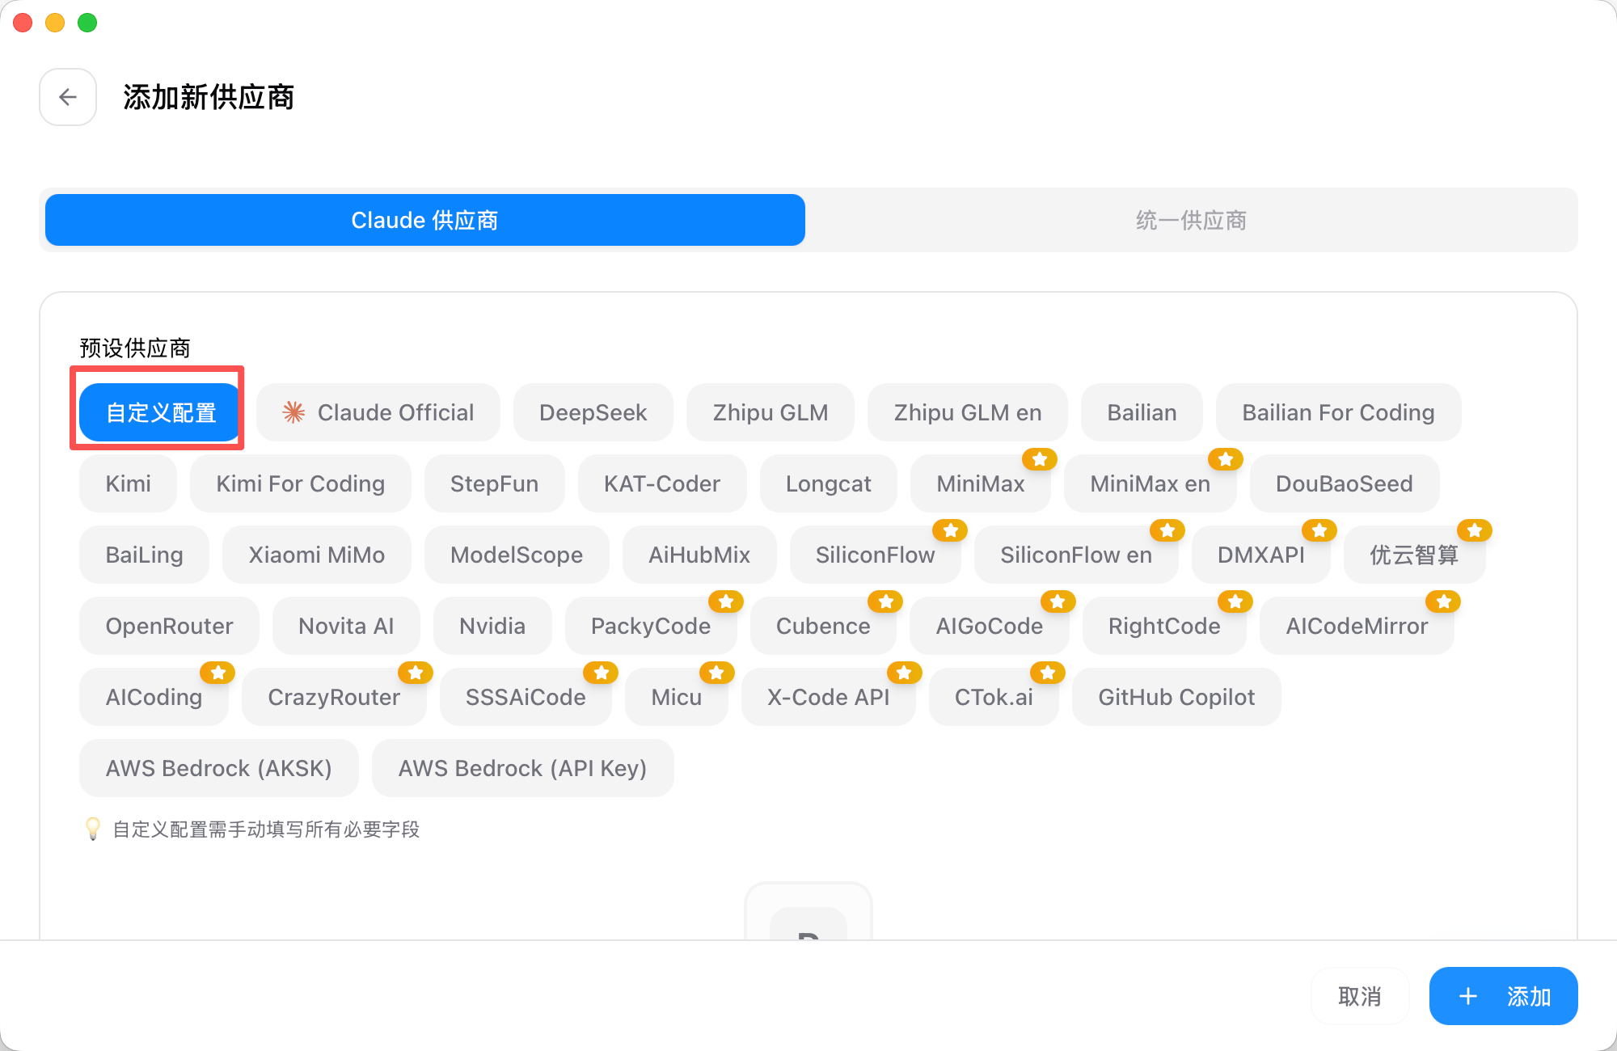
Task: Click star badge on 优云智算
Action: coord(1475,530)
